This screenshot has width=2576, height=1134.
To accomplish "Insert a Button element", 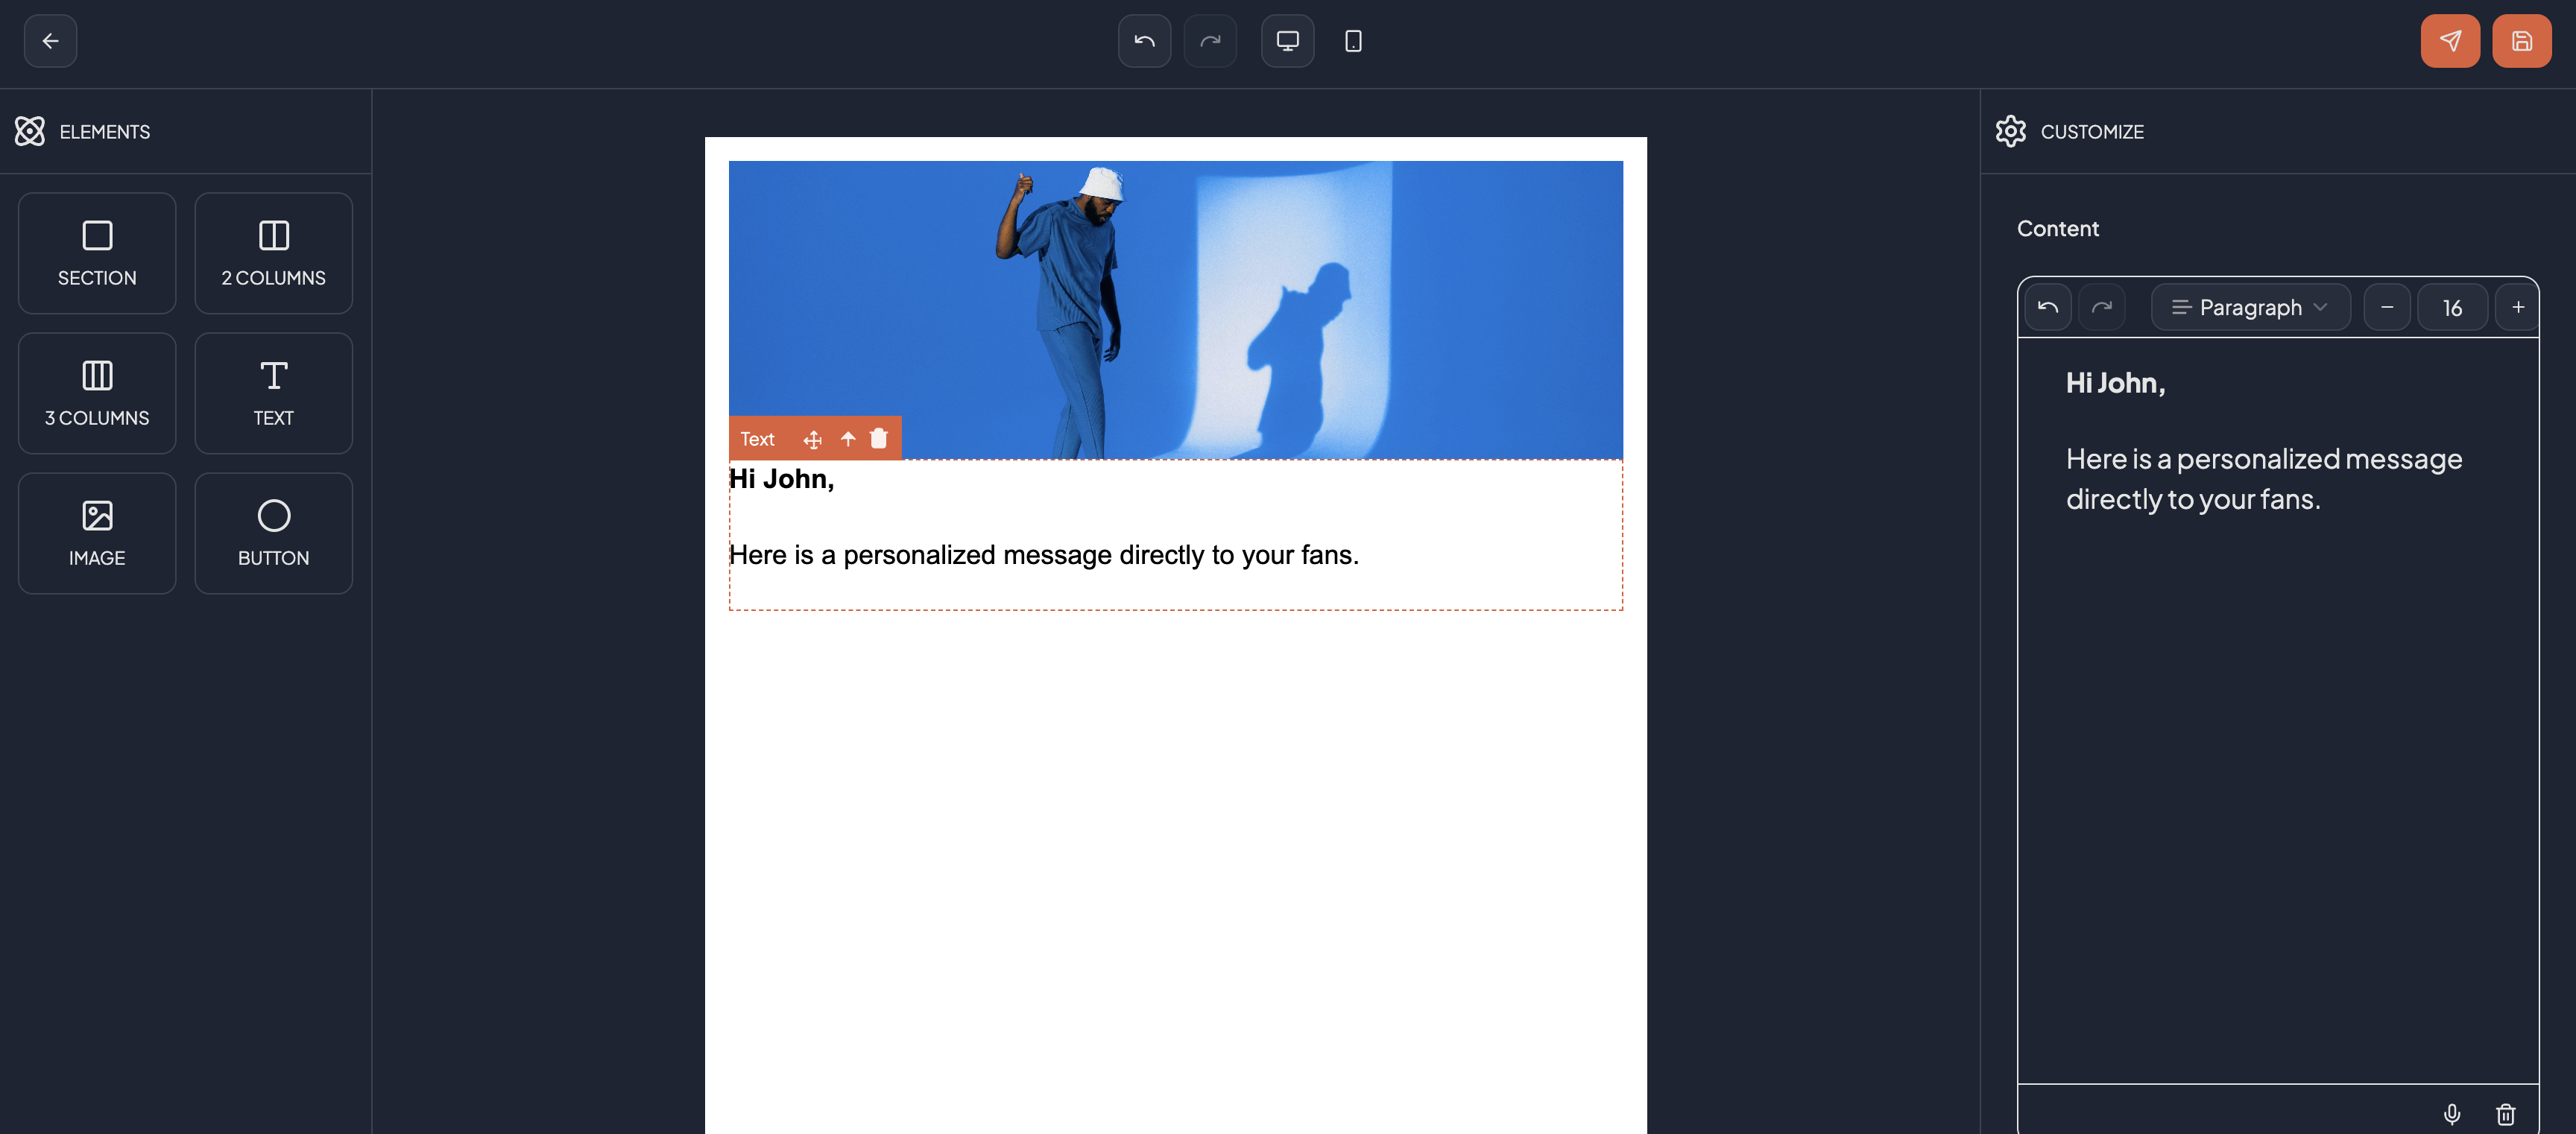I will tap(273, 533).
